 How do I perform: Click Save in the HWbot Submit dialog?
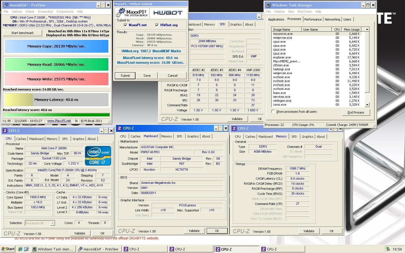click(147, 76)
